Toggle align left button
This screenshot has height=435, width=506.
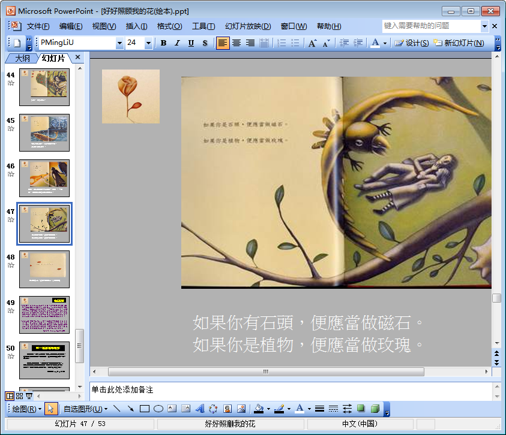[x=222, y=43]
